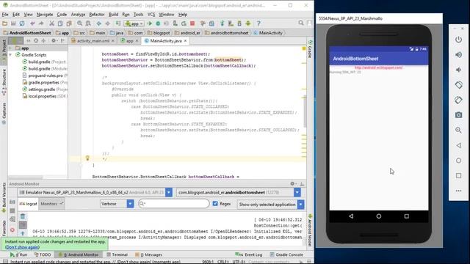Viewport: 470px width, 264px height.
Task: Open the Navigate menu
Action: [x=45, y=15]
